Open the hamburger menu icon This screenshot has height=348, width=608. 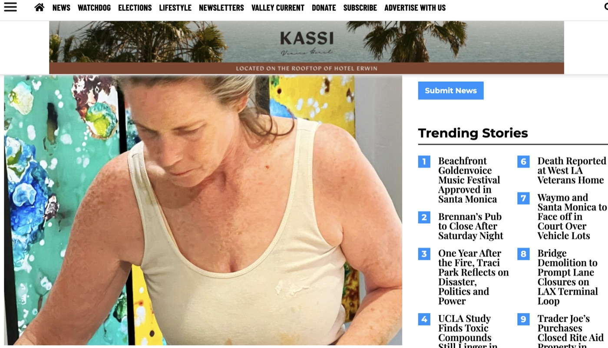click(10, 7)
